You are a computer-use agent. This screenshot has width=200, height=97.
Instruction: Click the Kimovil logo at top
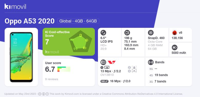pos(15,6)
